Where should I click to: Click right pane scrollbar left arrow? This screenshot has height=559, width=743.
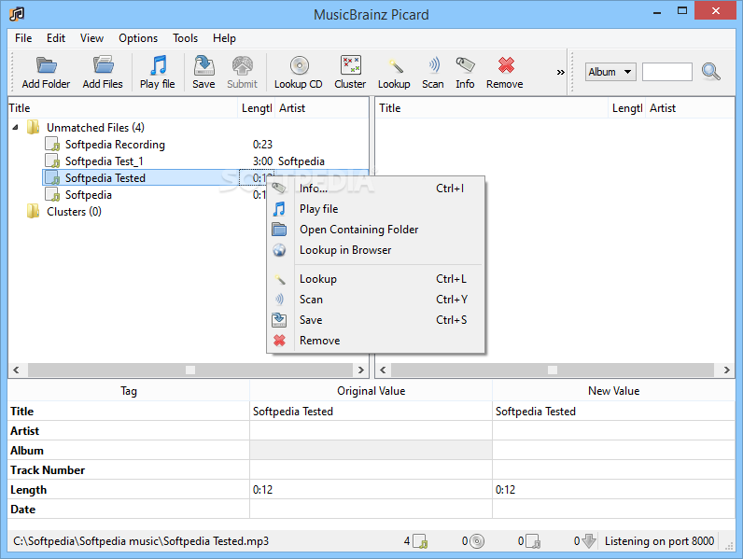coord(383,370)
